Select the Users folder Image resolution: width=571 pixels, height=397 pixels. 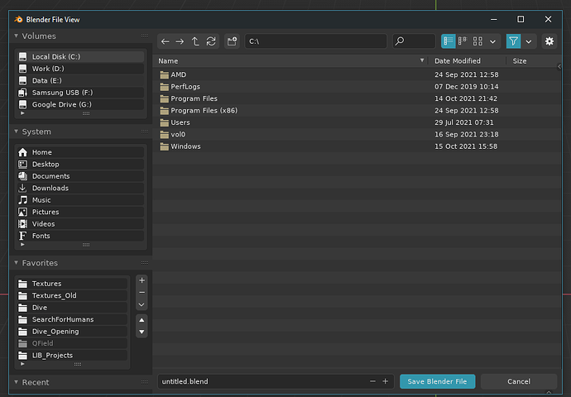pyautogui.click(x=357, y=122)
